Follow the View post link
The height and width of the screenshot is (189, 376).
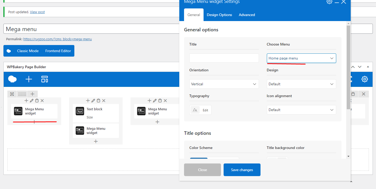pyautogui.click(x=37, y=12)
